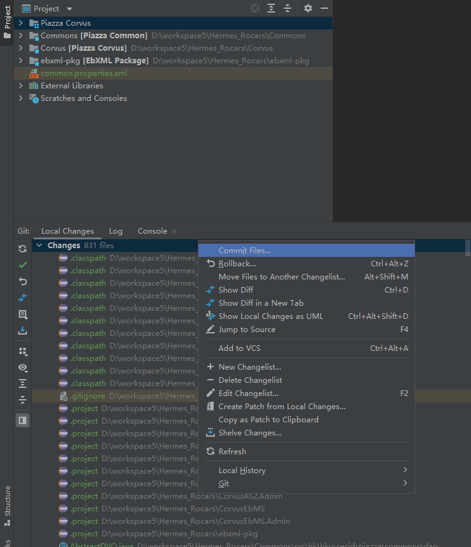This screenshot has height=547, width=471.
Task: Open the Git submenu in context menu
Action: [x=306, y=484]
